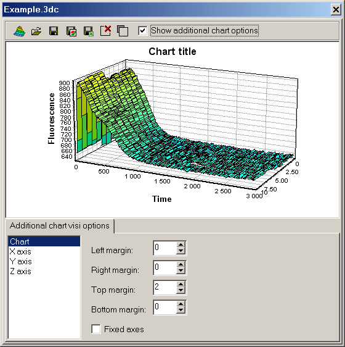345x347 pixels.
Task: Export chart to Excel icon
Action: [88, 31]
